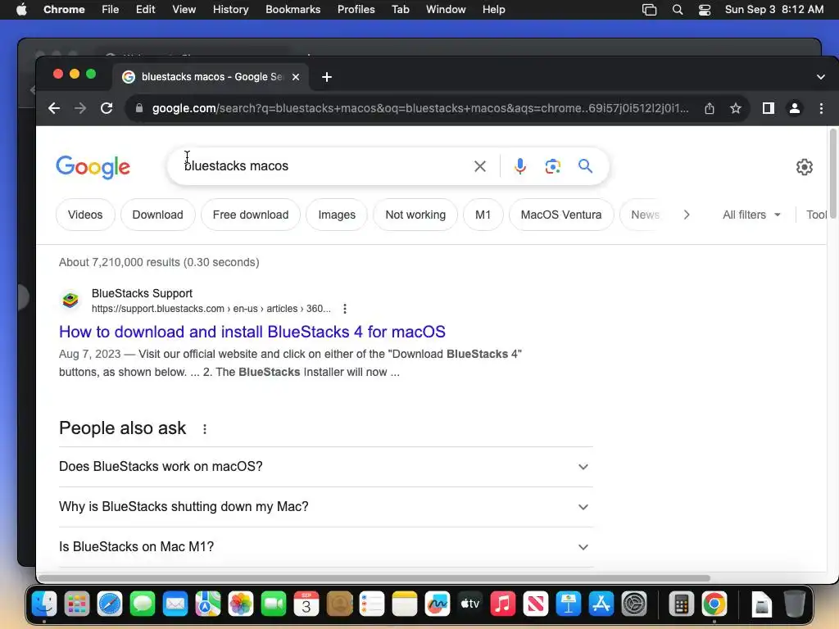Select the Free download filter chip
The width and height of the screenshot is (839, 629).
pos(251,215)
